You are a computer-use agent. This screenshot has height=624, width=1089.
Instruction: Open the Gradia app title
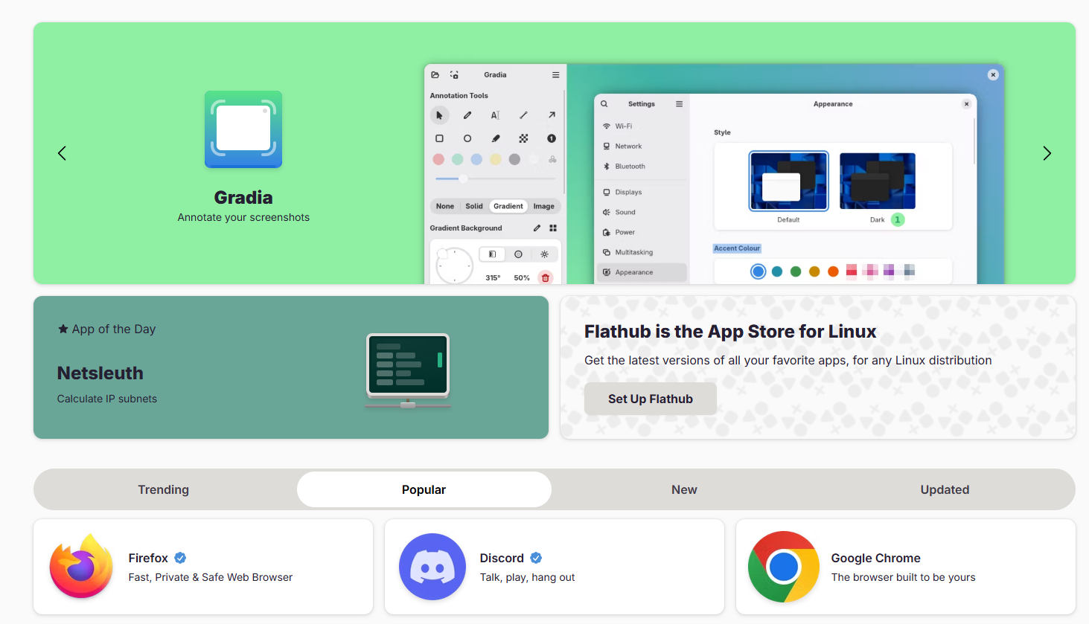[243, 197]
